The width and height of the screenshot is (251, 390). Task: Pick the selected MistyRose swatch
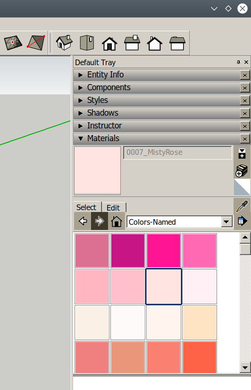(x=164, y=287)
